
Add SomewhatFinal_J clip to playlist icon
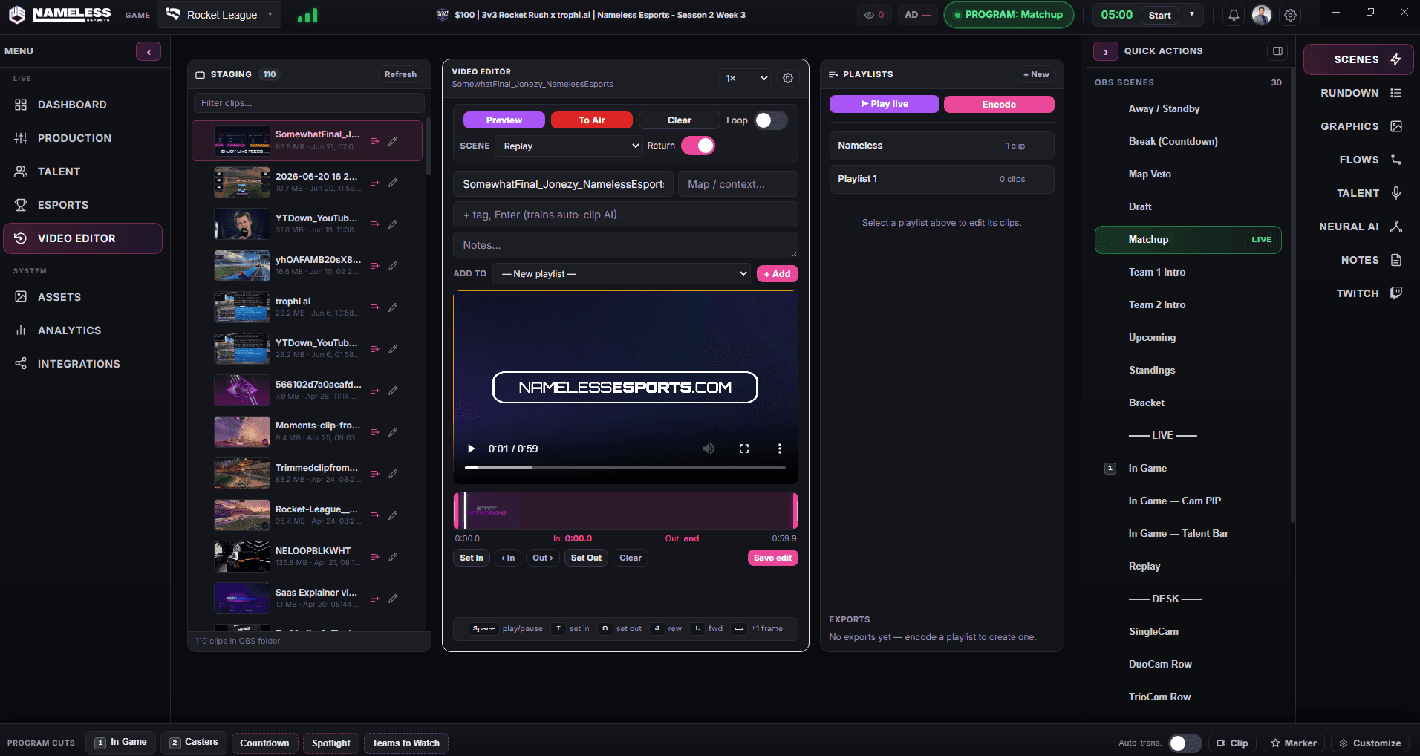375,140
